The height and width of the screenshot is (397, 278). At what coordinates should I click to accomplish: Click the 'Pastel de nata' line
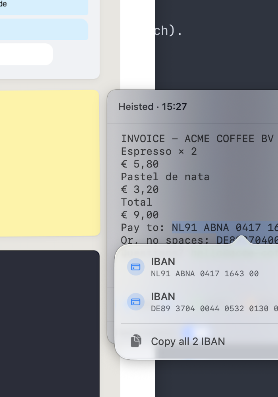click(x=165, y=177)
